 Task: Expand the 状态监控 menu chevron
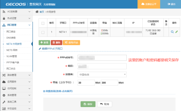point(30,109)
